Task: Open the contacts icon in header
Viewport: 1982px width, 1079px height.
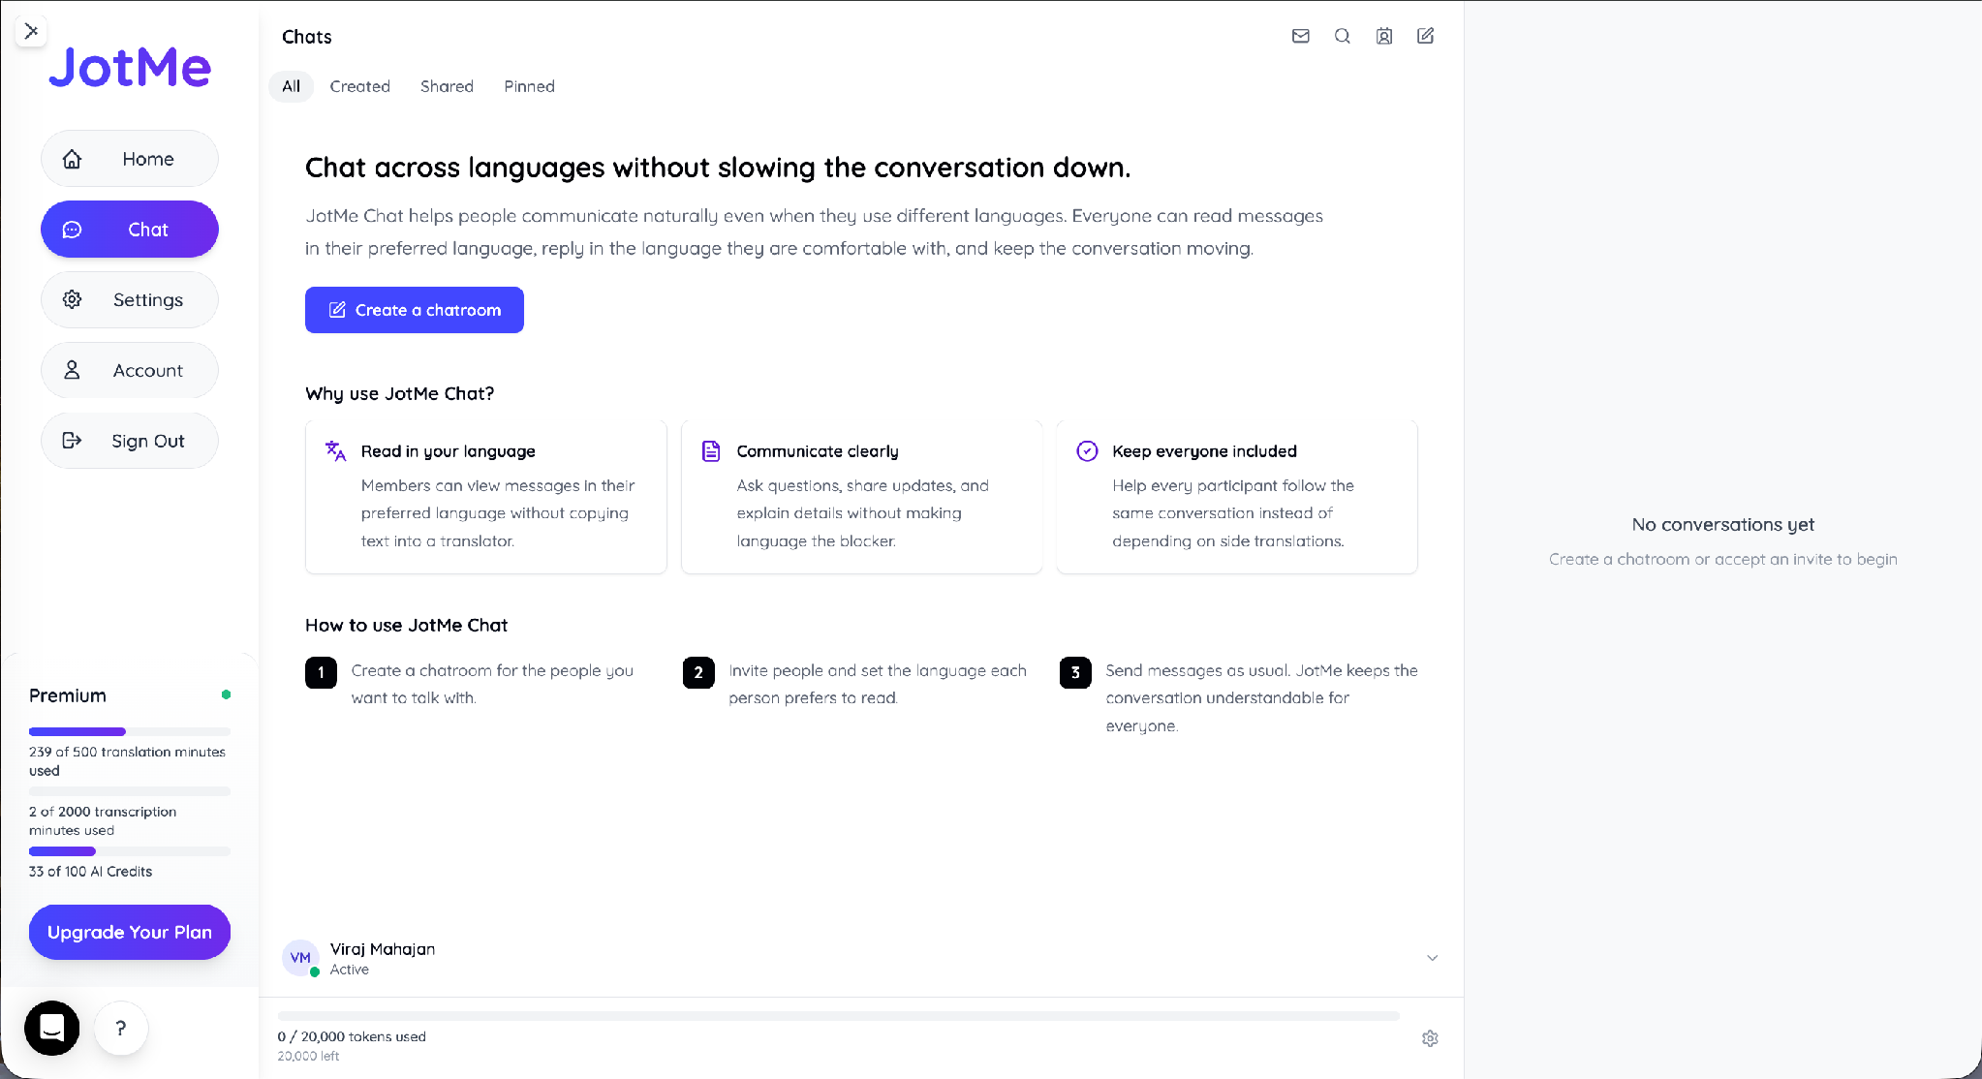Action: (x=1384, y=36)
